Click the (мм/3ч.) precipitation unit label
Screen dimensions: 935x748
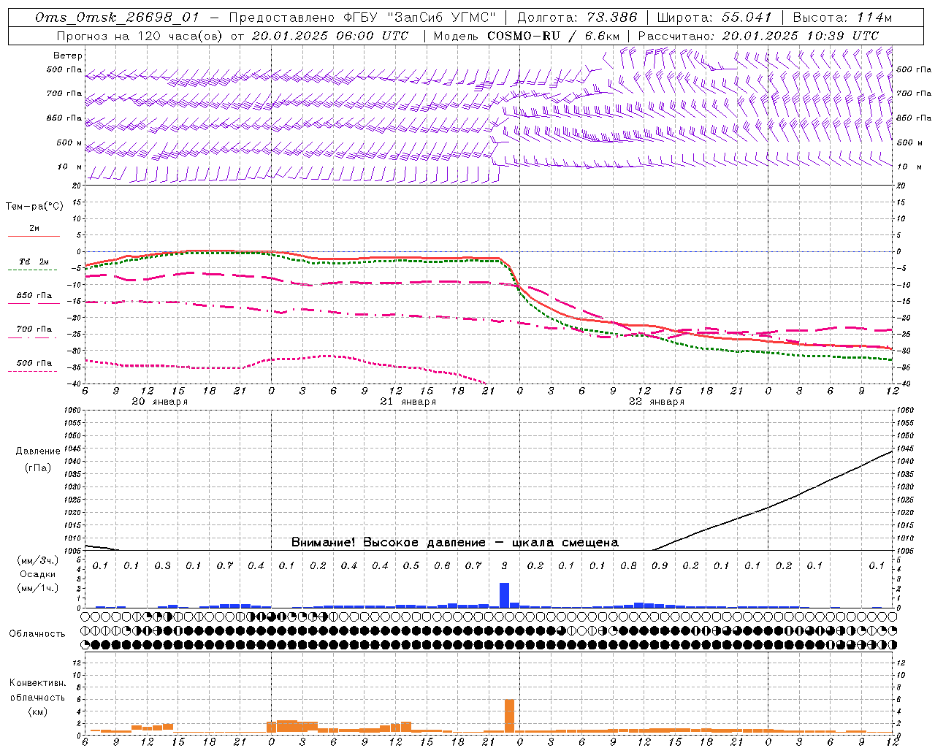tap(38, 560)
